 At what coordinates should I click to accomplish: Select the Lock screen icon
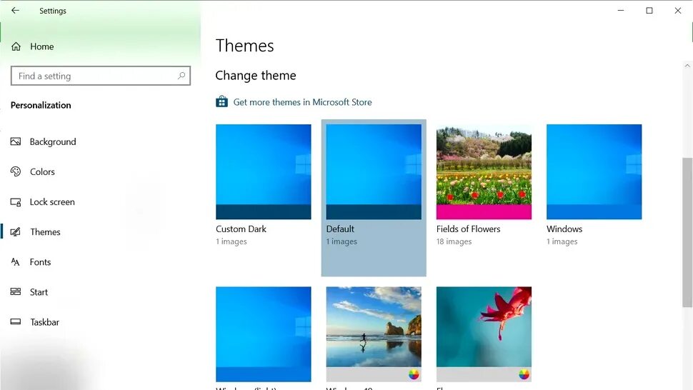[x=16, y=202]
